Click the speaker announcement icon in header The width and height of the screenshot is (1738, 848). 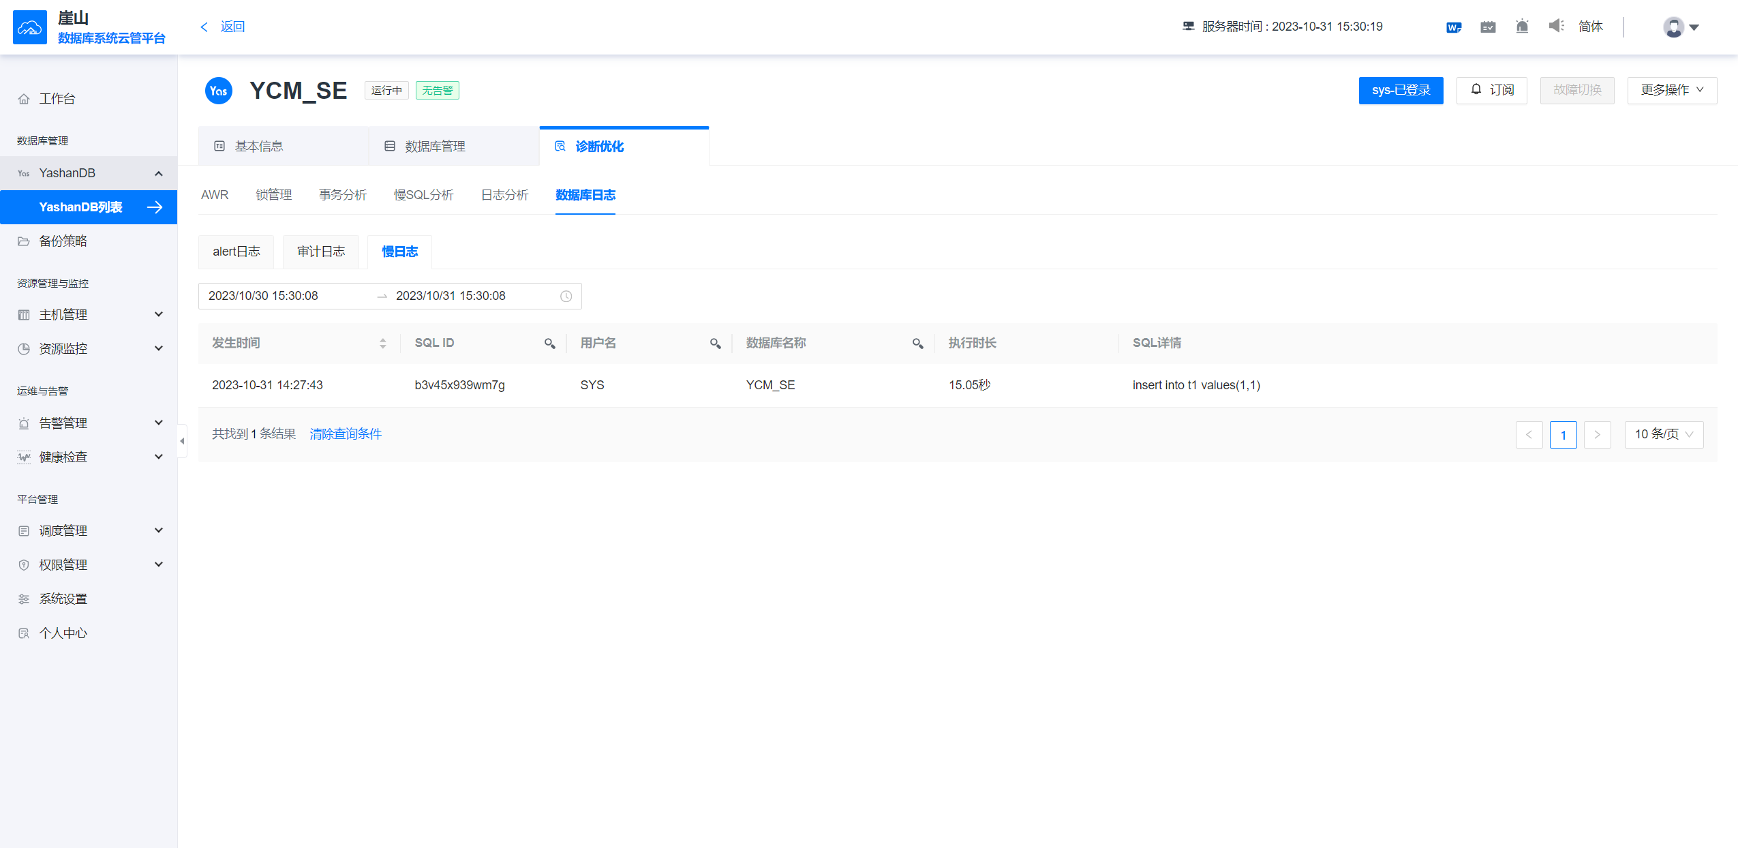coord(1556,26)
